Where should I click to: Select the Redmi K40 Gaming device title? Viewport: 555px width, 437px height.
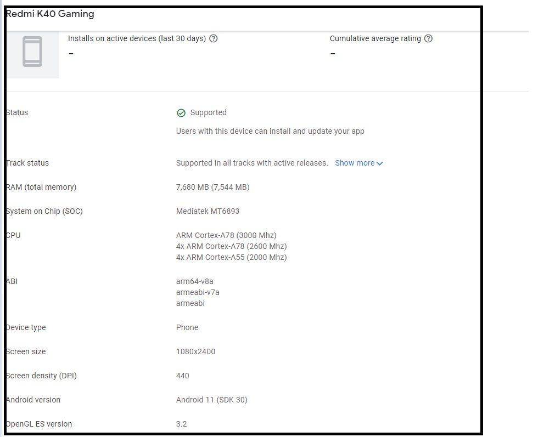[50, 13]
